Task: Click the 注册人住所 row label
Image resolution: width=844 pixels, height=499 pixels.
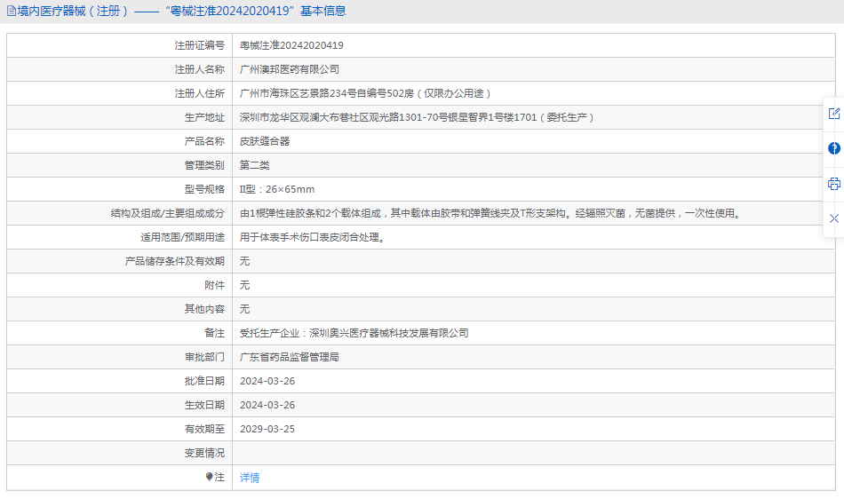Action: (199, 93)
